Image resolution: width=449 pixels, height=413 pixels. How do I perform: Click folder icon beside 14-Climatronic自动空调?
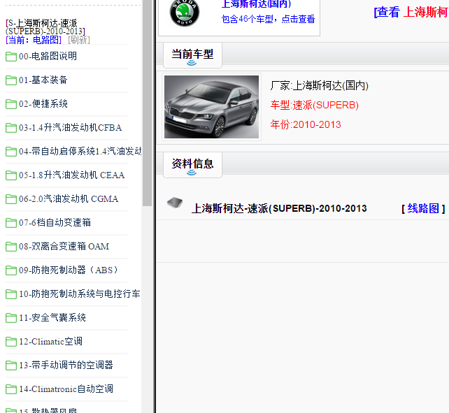(11, 389)
